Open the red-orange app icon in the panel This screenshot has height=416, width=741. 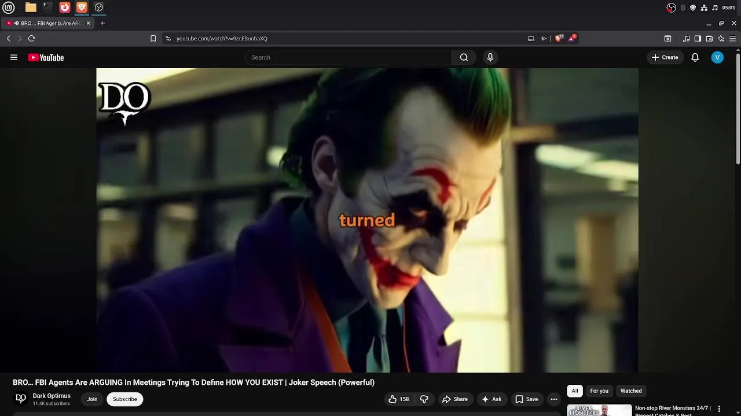pyautogui.click(x=65, y=8)
